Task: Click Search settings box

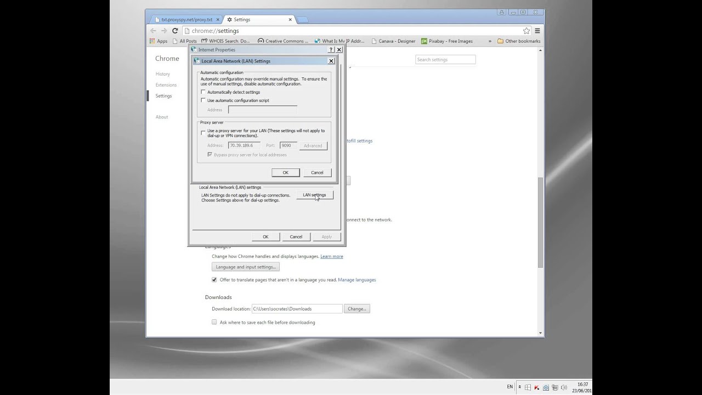Action: [445, 59]
